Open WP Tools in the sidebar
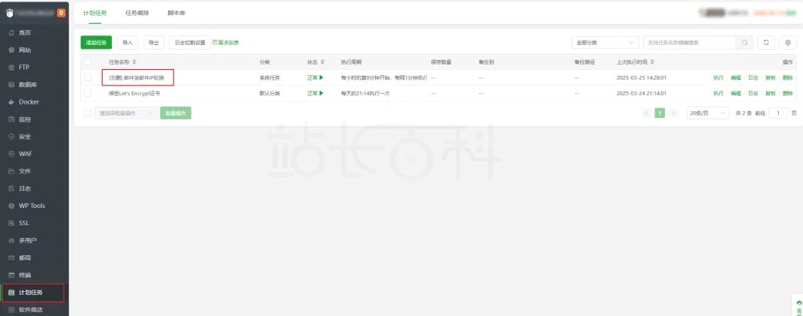The height and width of the screenshot is (316, 803). click(32, 206)
